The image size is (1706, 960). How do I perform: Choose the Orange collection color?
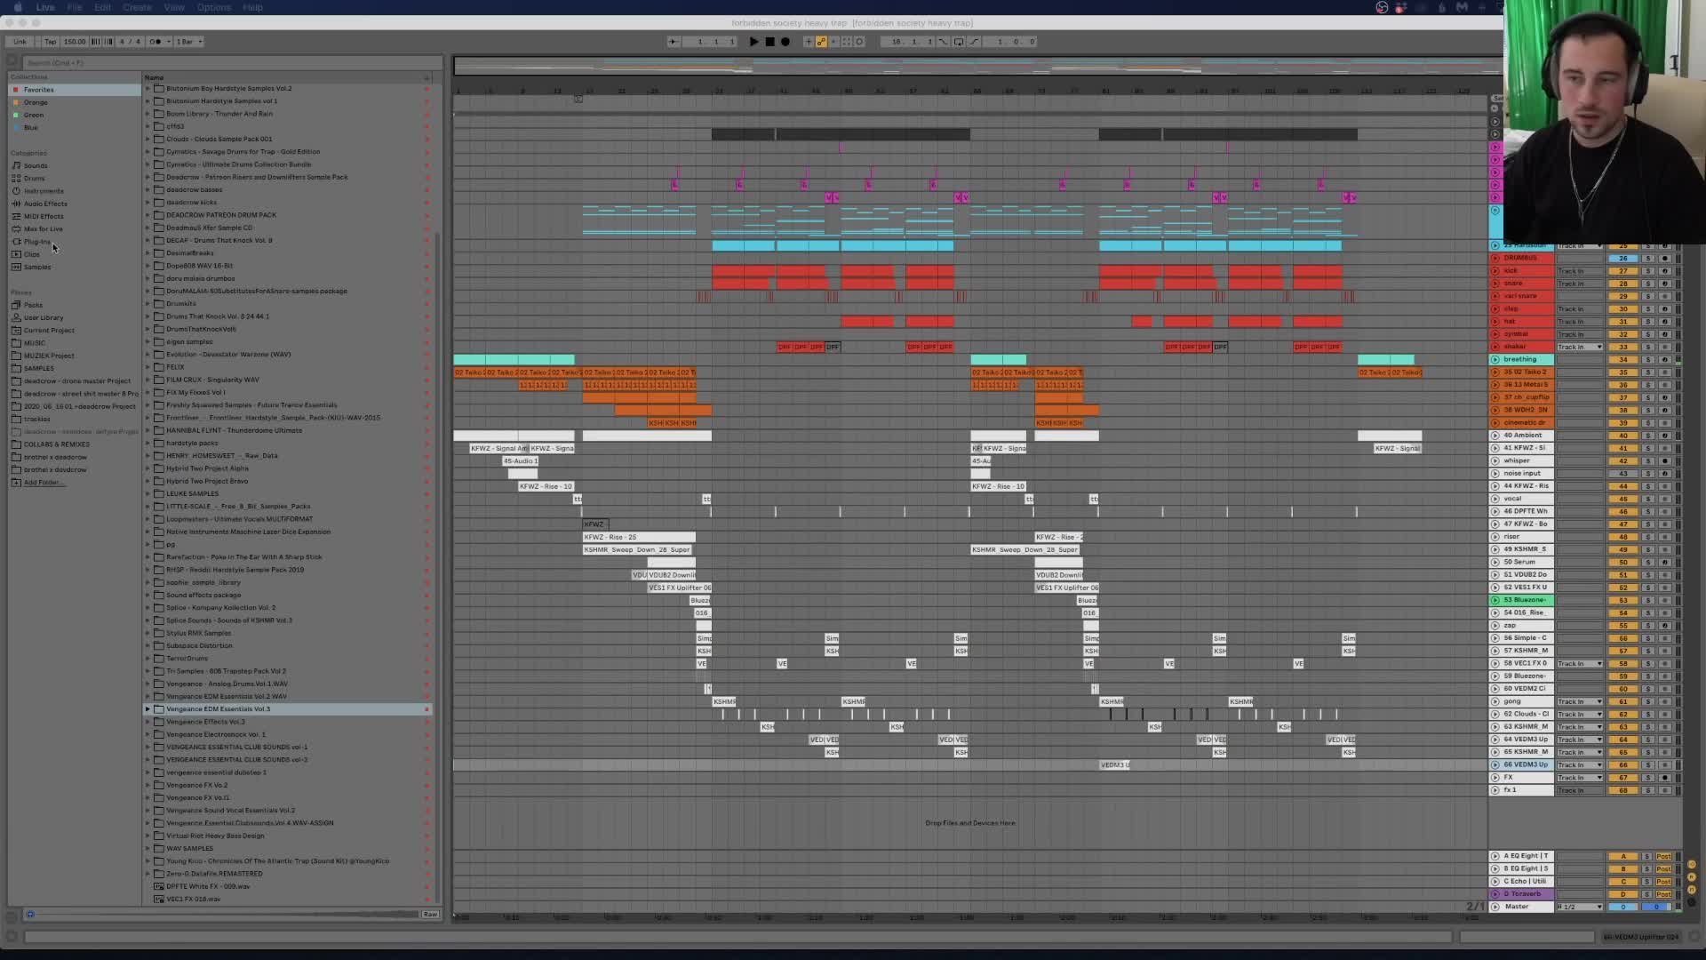[x=36, y=102]
